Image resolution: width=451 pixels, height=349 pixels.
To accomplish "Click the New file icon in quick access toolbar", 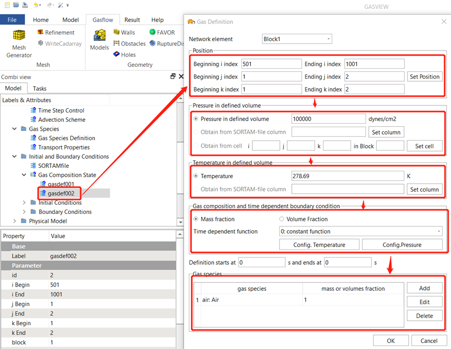I will click(x=7, y=5).
